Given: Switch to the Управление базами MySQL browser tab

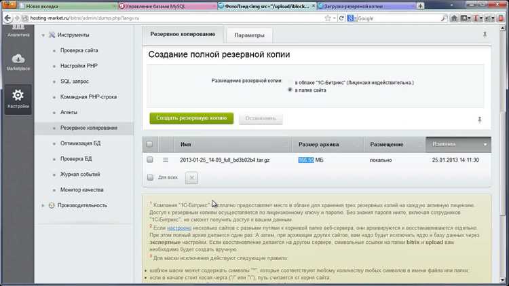Looking at the screenshot, I should click(x=166, y=6).
